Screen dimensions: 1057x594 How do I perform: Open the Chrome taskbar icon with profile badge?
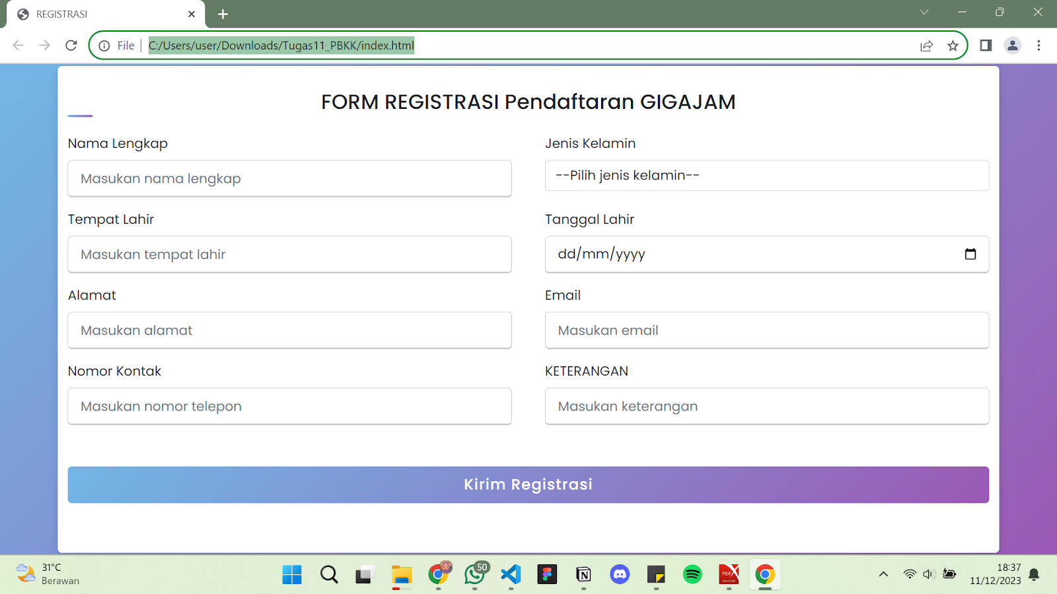[439, 574]
